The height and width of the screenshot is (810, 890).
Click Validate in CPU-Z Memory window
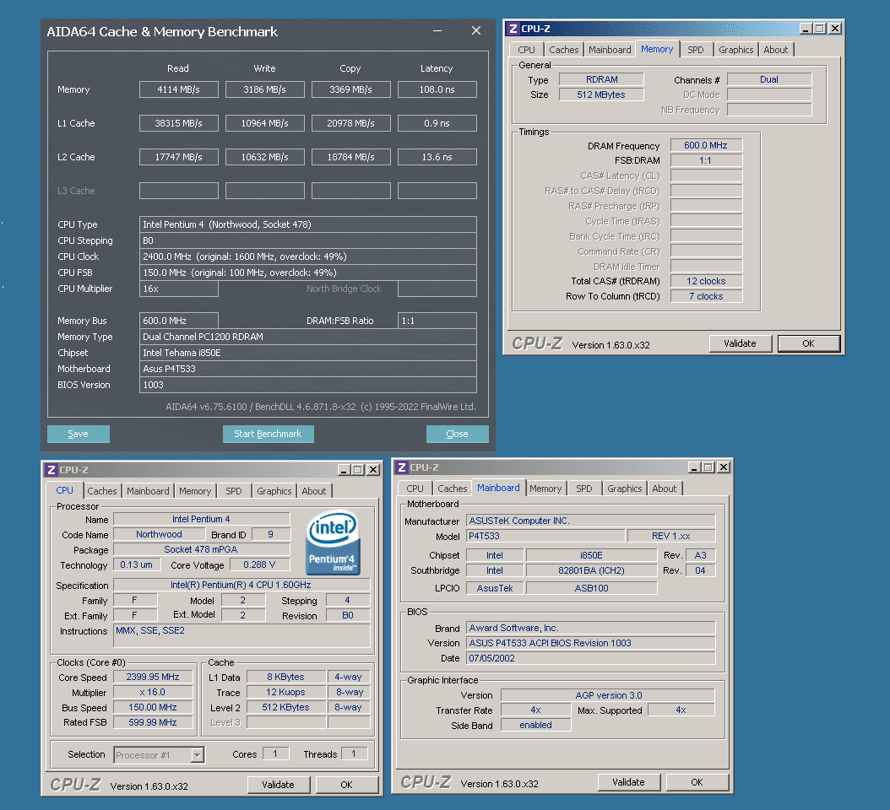[741, 343]
